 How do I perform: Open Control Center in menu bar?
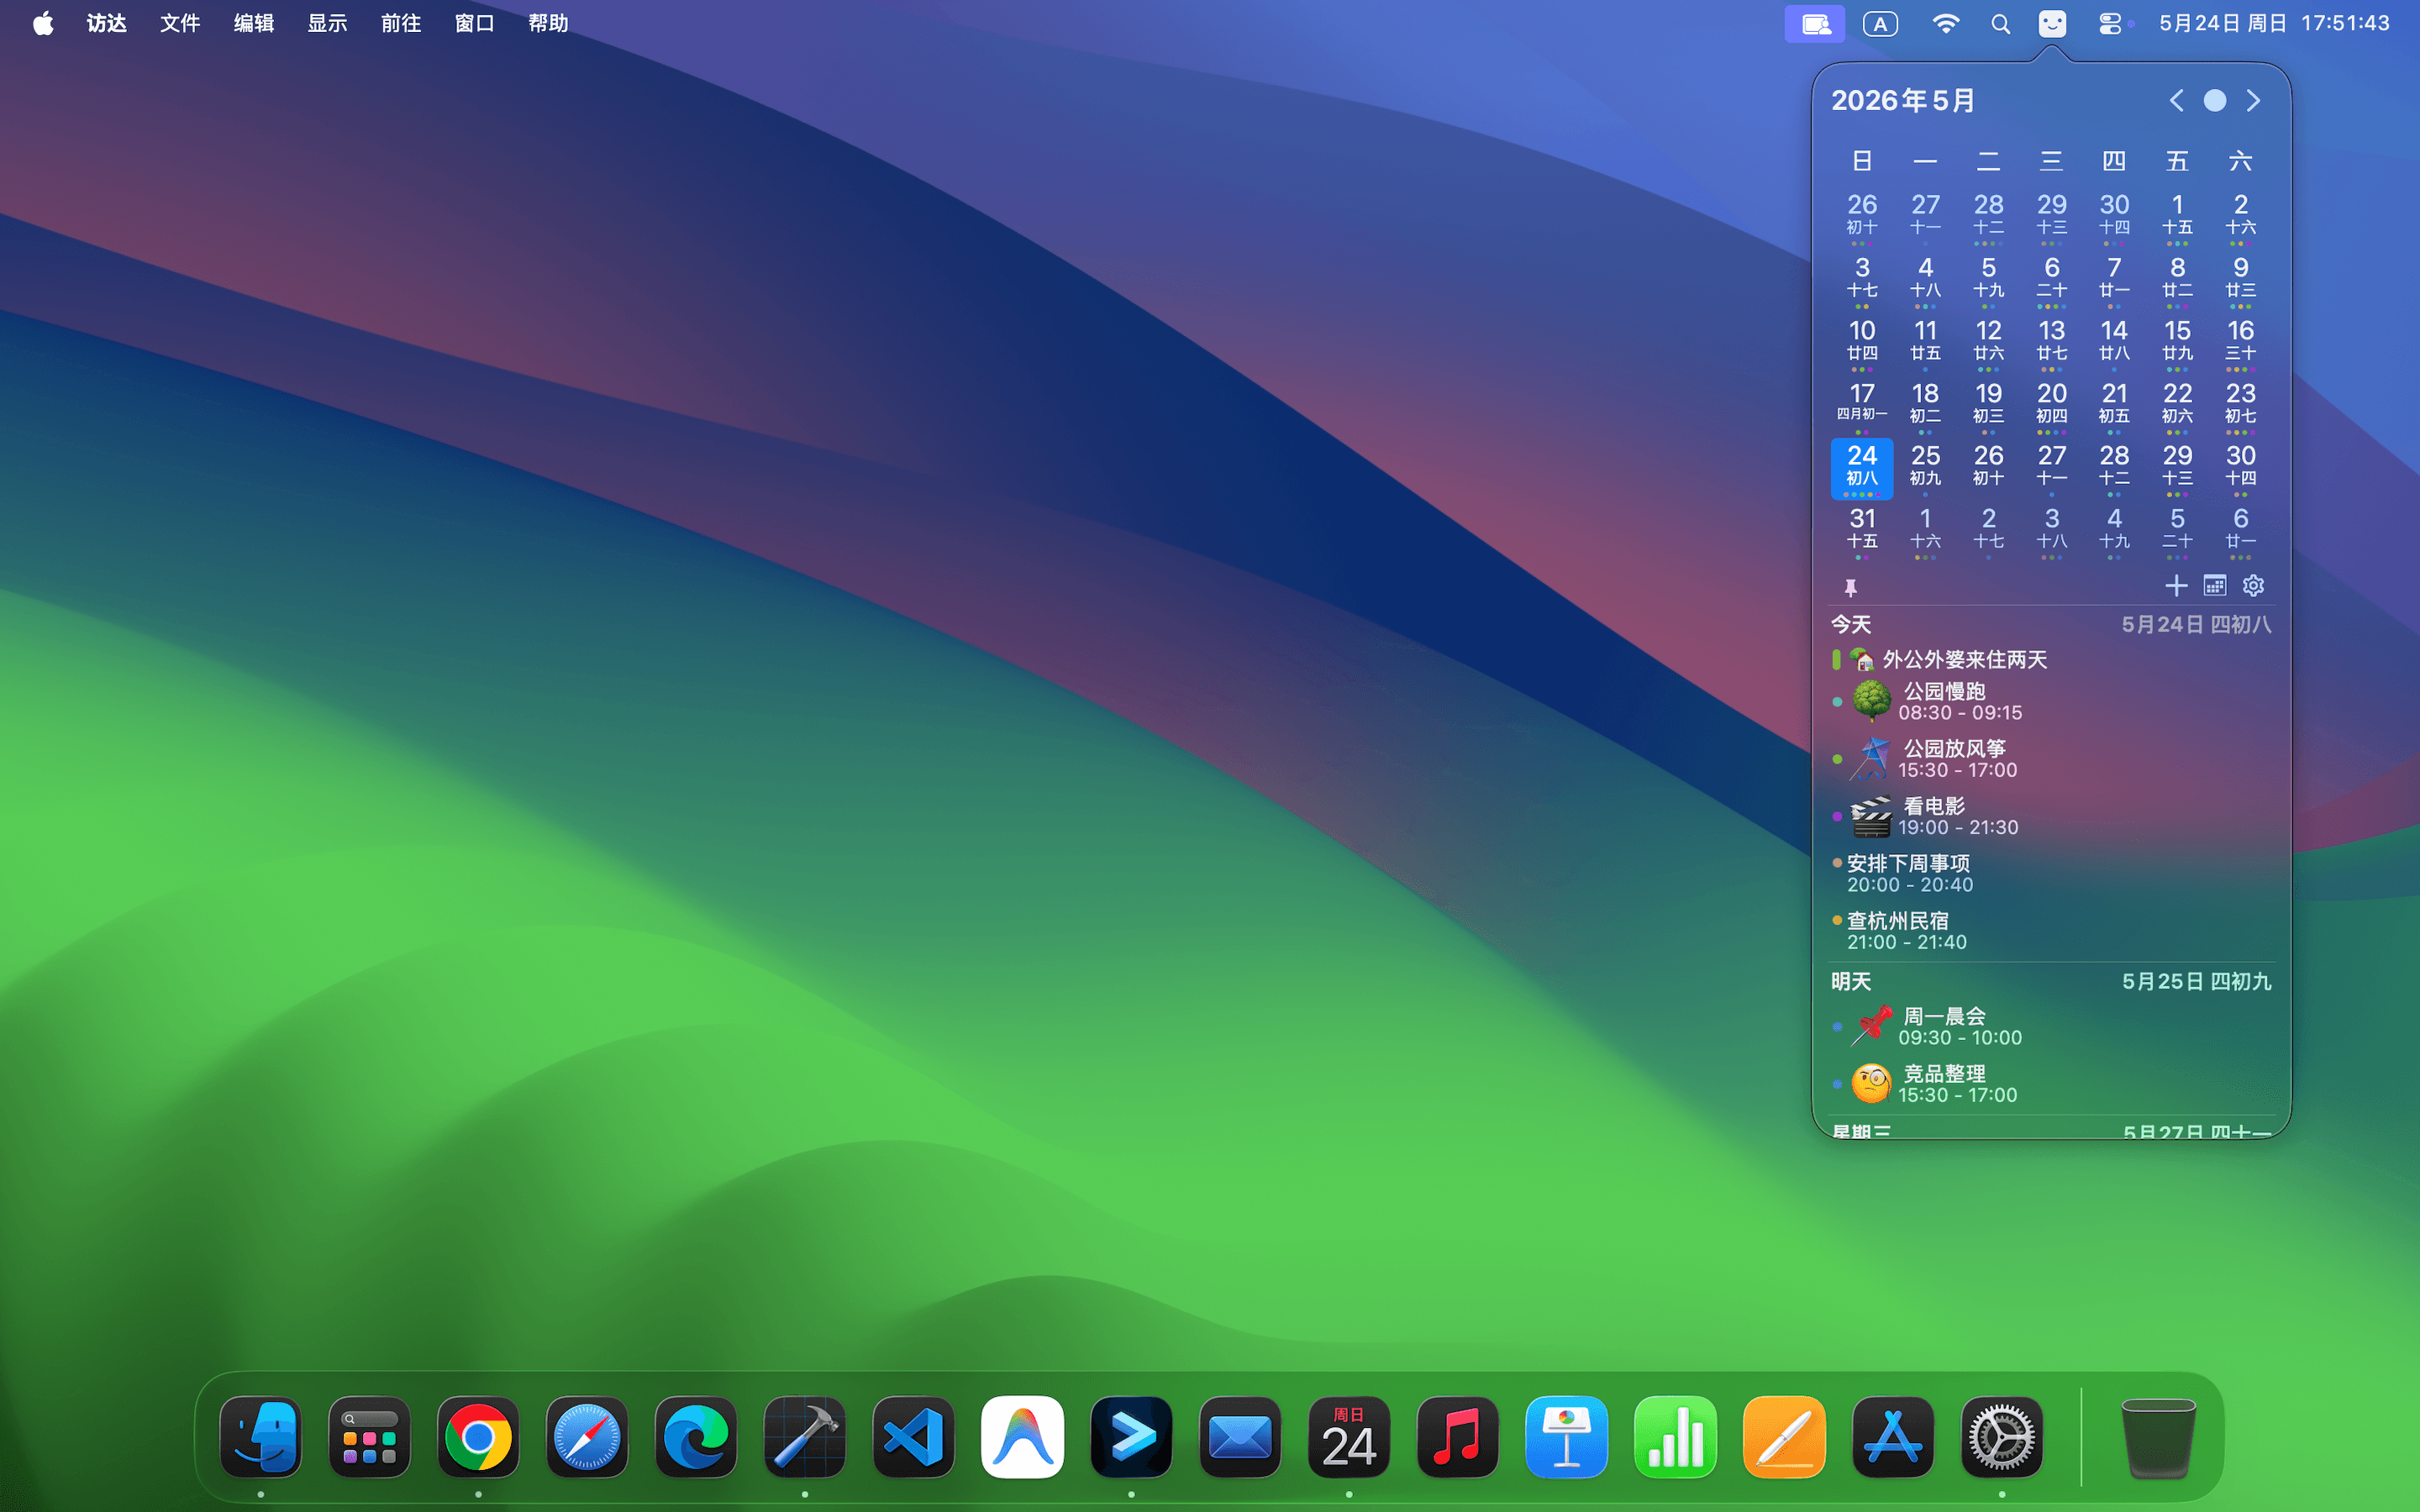click(2110, 23)
